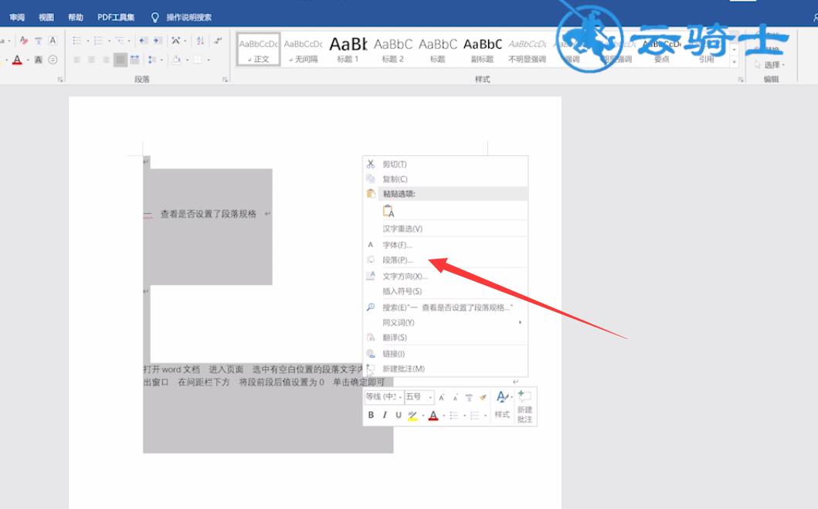Open 样式 button in mini toolbar
The image size is (818, 509).
[502, 406]
